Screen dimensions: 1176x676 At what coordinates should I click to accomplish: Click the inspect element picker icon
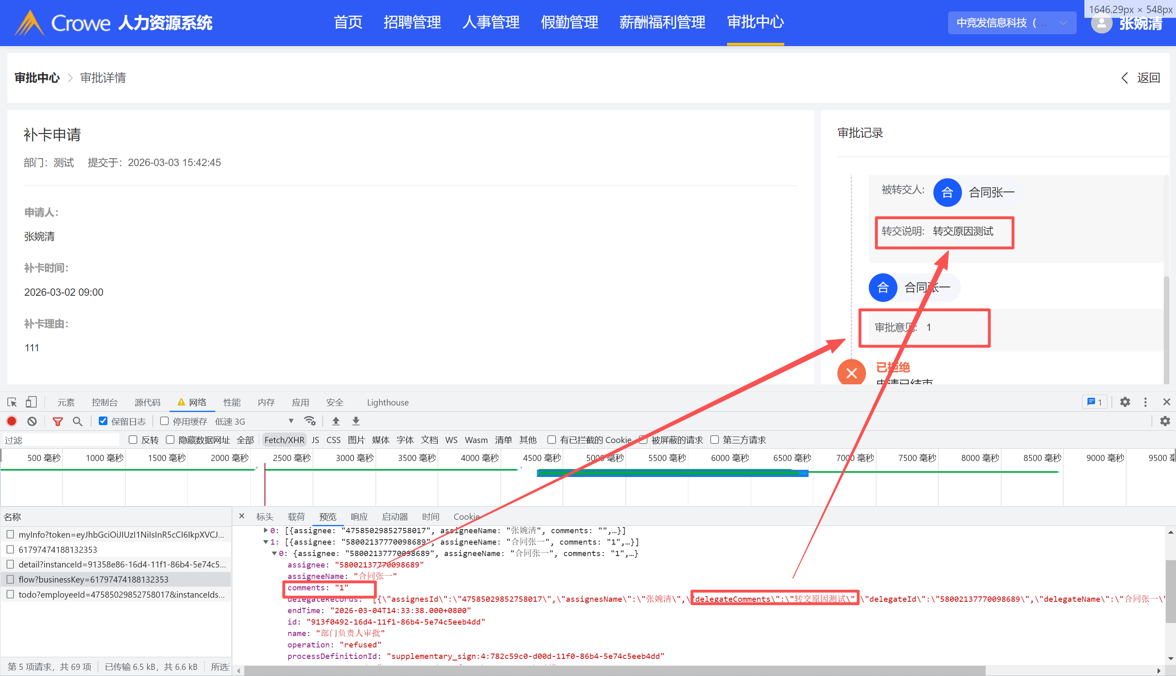coord(12,402)
